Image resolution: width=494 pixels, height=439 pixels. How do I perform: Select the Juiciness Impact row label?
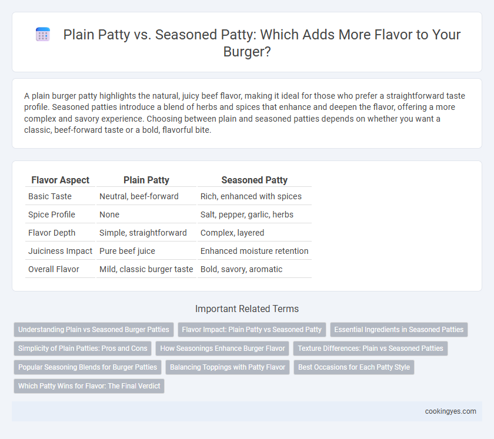(60, 251)
